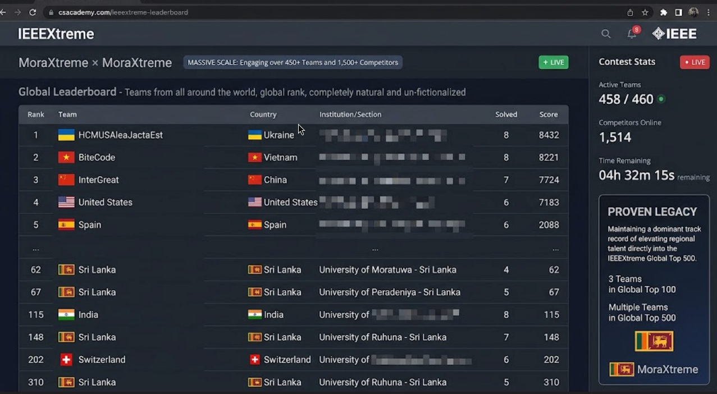Click the score 8432
The height and width of the screenshot is (394, 717).
tap(549, 135)
